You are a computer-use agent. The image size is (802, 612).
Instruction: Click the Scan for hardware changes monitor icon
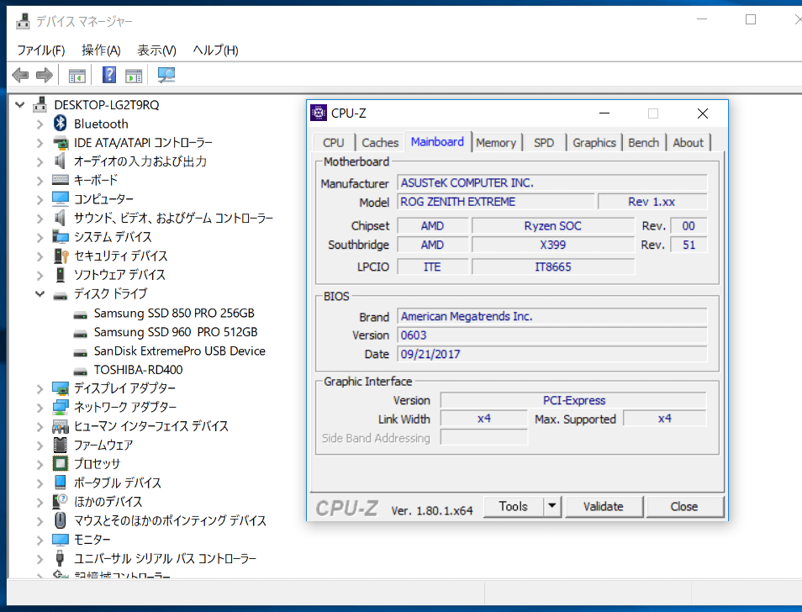(x=166, y=75)
